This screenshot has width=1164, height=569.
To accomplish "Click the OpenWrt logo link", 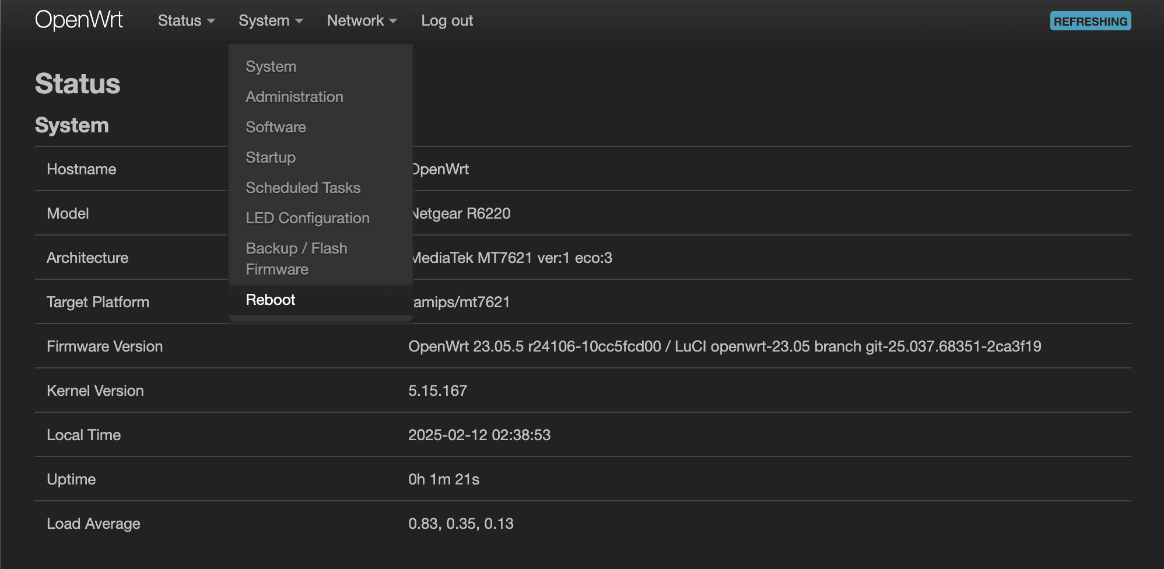I will 79,20.
